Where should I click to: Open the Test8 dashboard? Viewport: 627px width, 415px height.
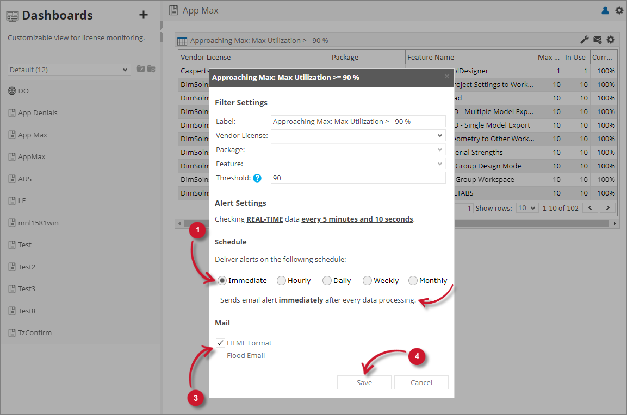tap(80, 311)
